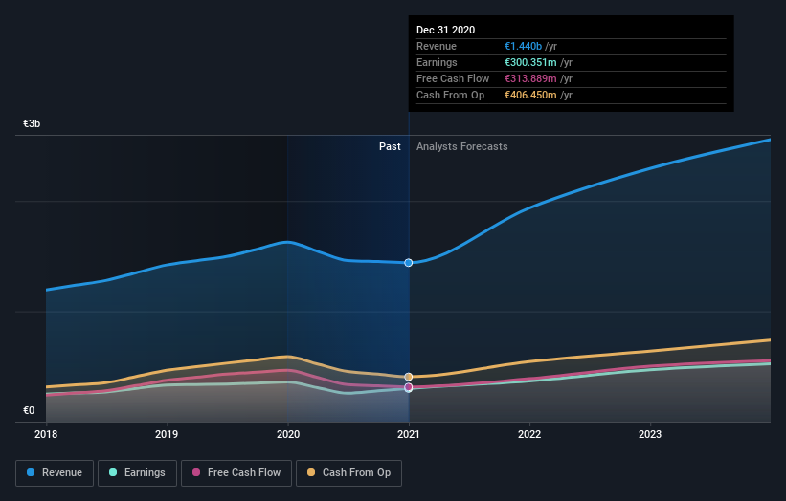Click the €1.440b revenue value in tooltip

pyautogui.click(x=523, y=46)
